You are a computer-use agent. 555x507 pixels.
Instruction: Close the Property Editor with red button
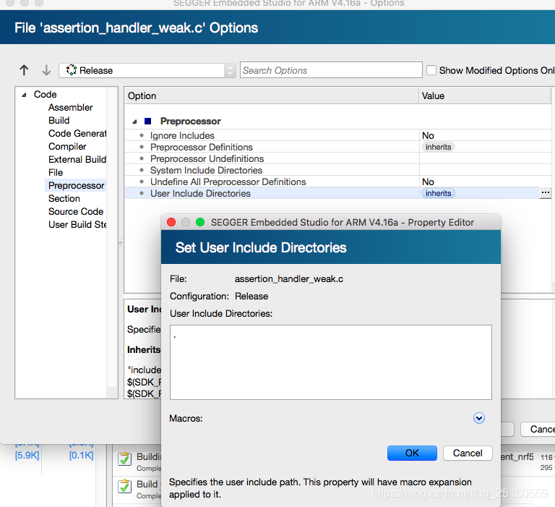coord(171,222)
